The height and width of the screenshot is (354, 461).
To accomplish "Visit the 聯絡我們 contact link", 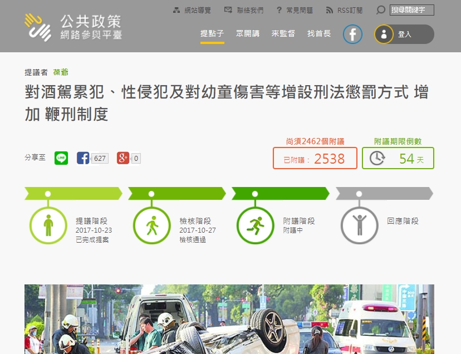I will click(244, 11).
